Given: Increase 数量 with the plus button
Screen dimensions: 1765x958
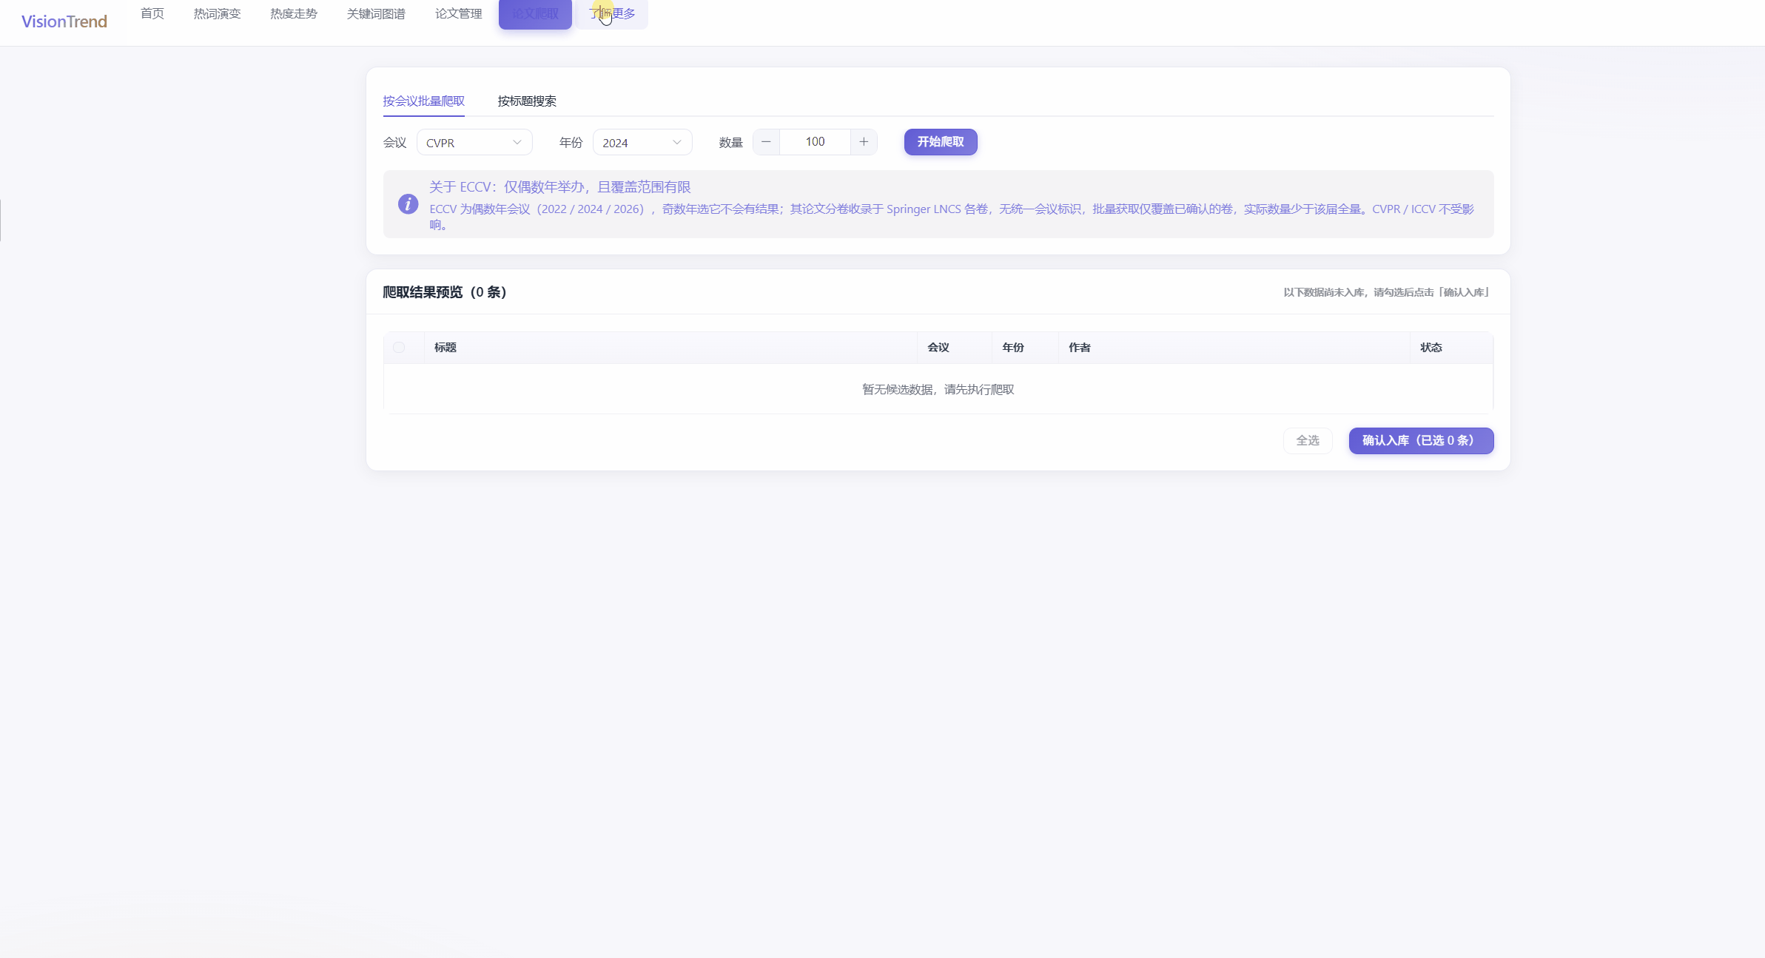Looking at the screenshot, I should point(864,142).
